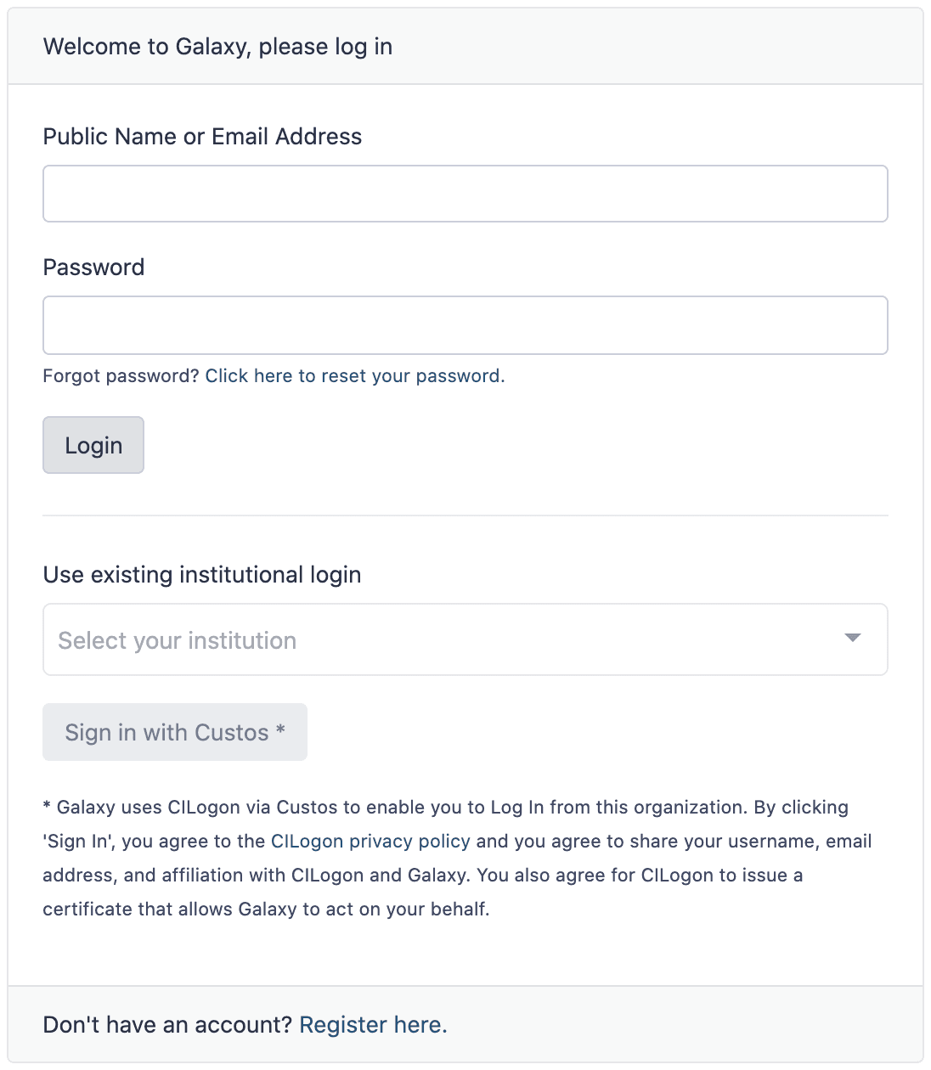931x1070 pixels.
Task: Click Register here to create an account
Action: [x=372, y=1024]
